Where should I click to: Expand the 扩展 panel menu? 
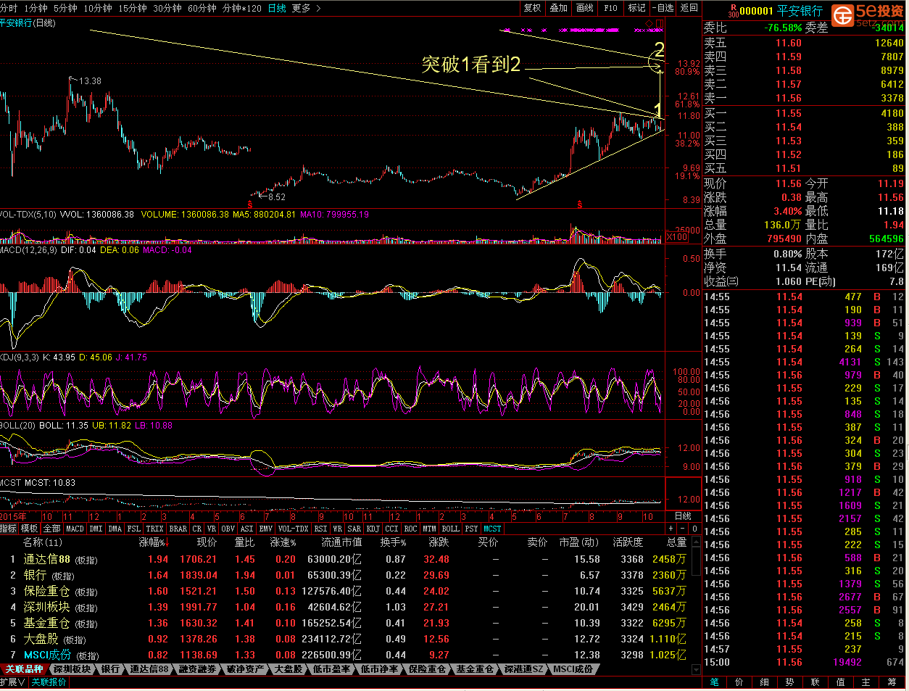coord(12,682)
